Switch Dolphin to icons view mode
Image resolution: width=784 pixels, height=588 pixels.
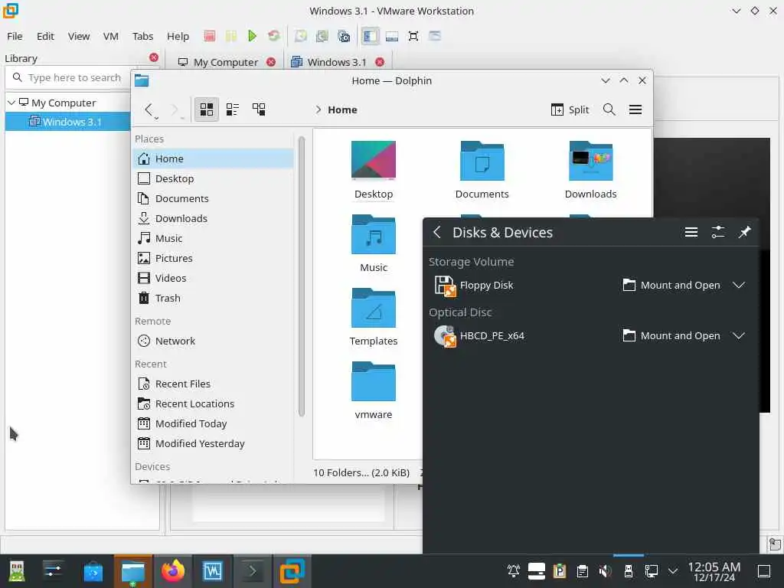point(207,109)
